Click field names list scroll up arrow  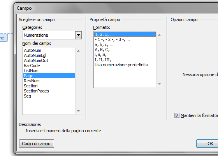click(x=78, y=51)
